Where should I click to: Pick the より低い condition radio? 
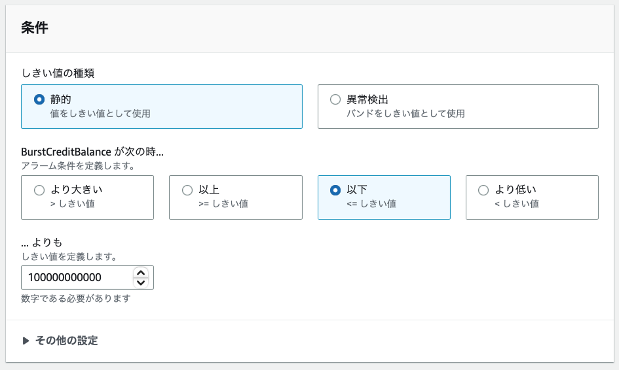483,190
